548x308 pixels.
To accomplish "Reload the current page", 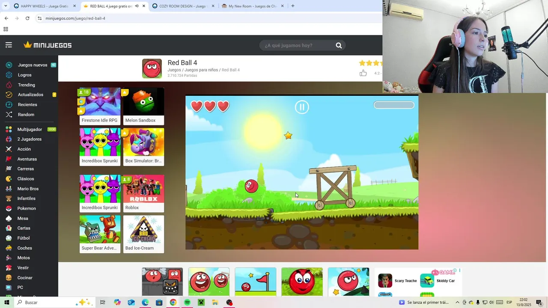I will click(x=27, y=18).
